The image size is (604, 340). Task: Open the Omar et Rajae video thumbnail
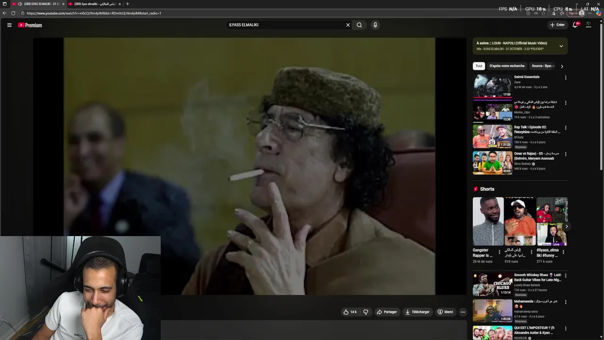pos(493,163)
